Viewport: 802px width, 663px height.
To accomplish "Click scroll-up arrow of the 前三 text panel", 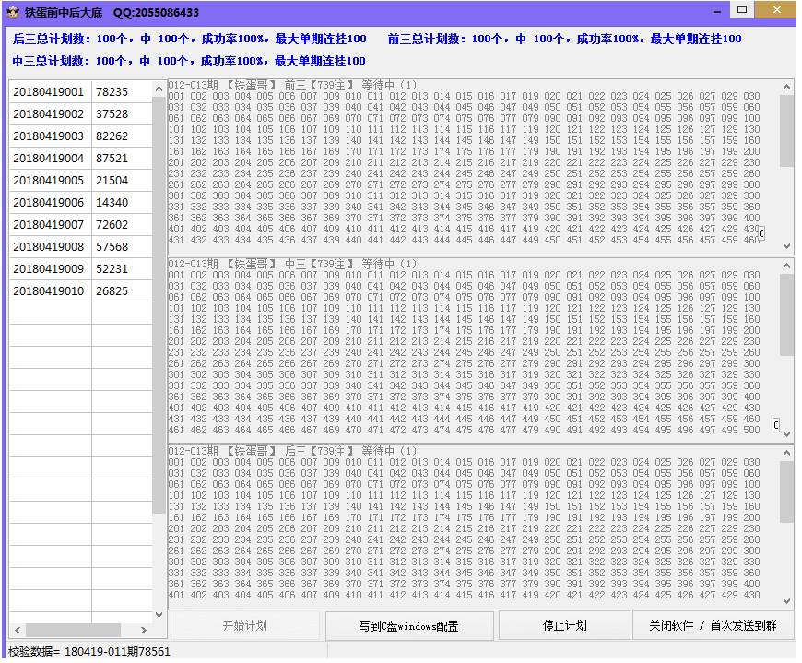I will coord(786,88).
